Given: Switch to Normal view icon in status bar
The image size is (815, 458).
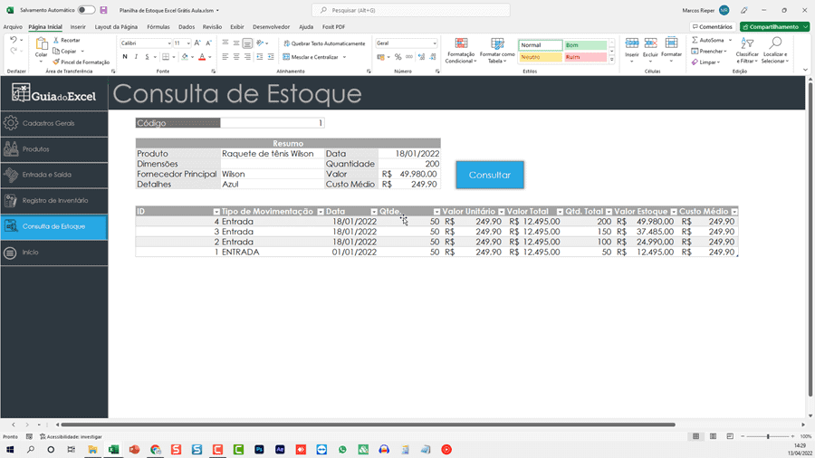Looking at the screenshot, I should pyautogui.click(x=696, y=436).
